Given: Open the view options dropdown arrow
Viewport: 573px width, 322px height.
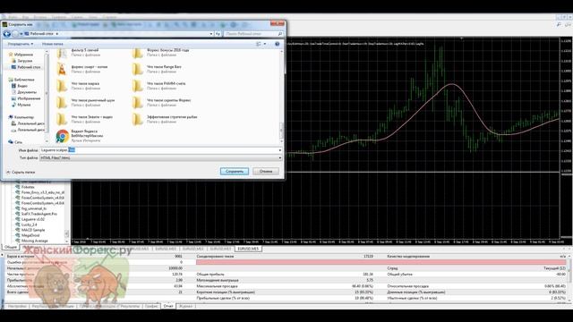Looking at the screenshot, I should (x=265, y=44).
